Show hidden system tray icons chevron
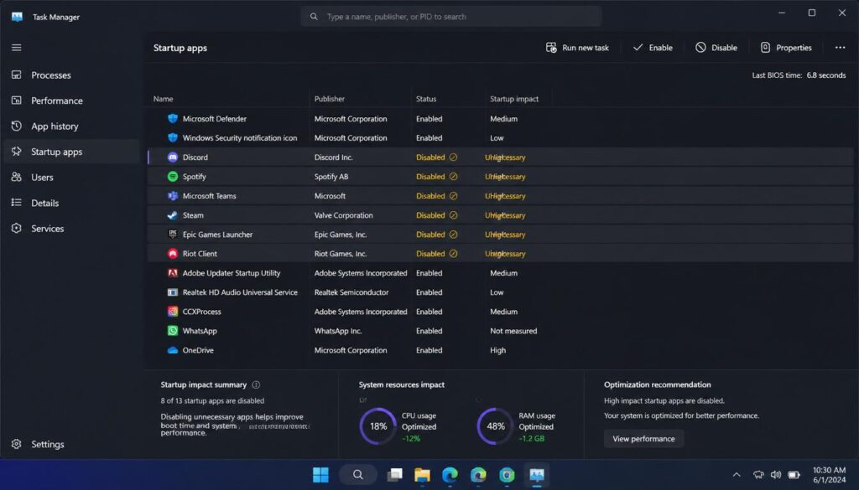 (737, 475)
